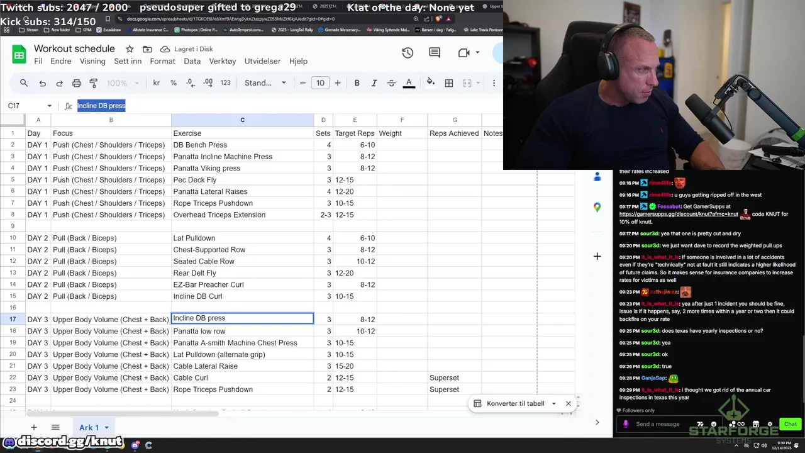The width and height of the screenshot is (805, 453).
Task: Open the fill color bucket
Action: [x=431, y=83]
